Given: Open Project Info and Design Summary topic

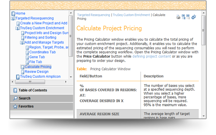Looking at the screenshot, I should click(46, 33).
